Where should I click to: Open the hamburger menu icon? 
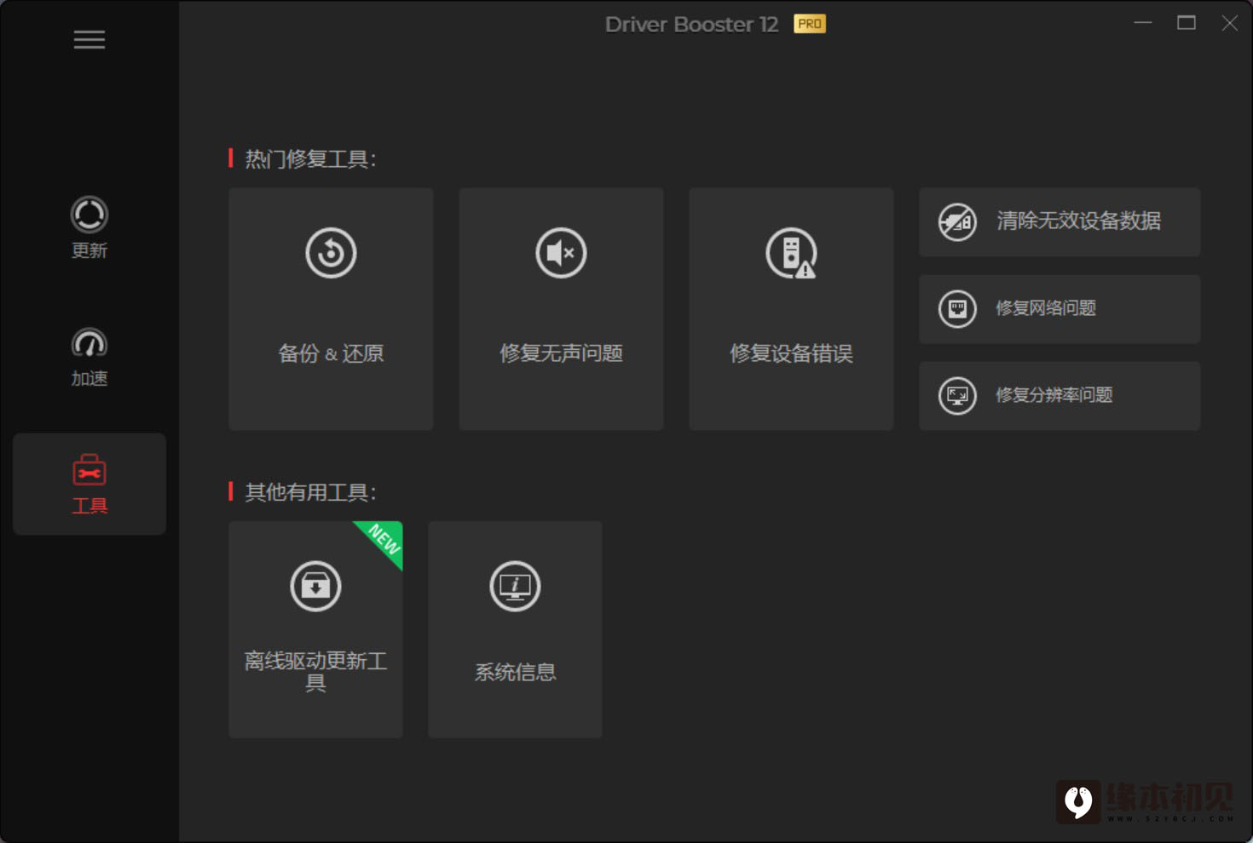click(x=89, y=40)
